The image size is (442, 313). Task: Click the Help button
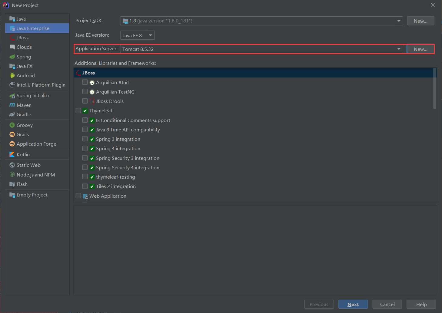(421, 304)
